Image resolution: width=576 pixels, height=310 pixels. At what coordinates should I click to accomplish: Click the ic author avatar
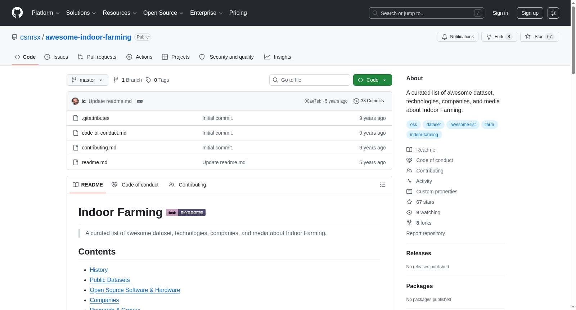click(x=75, y=101)
